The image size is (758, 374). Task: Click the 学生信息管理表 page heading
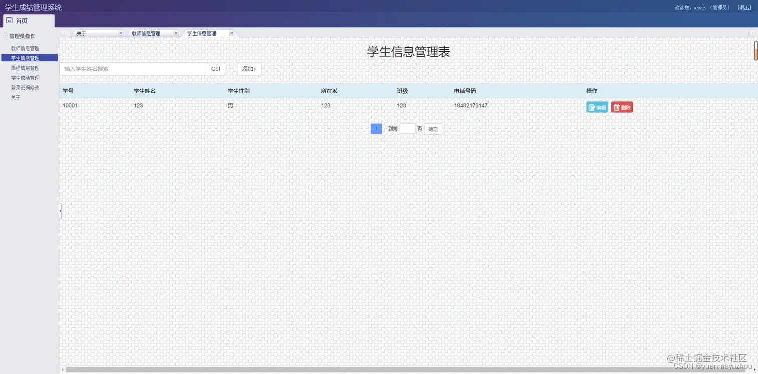click(409, 52)
